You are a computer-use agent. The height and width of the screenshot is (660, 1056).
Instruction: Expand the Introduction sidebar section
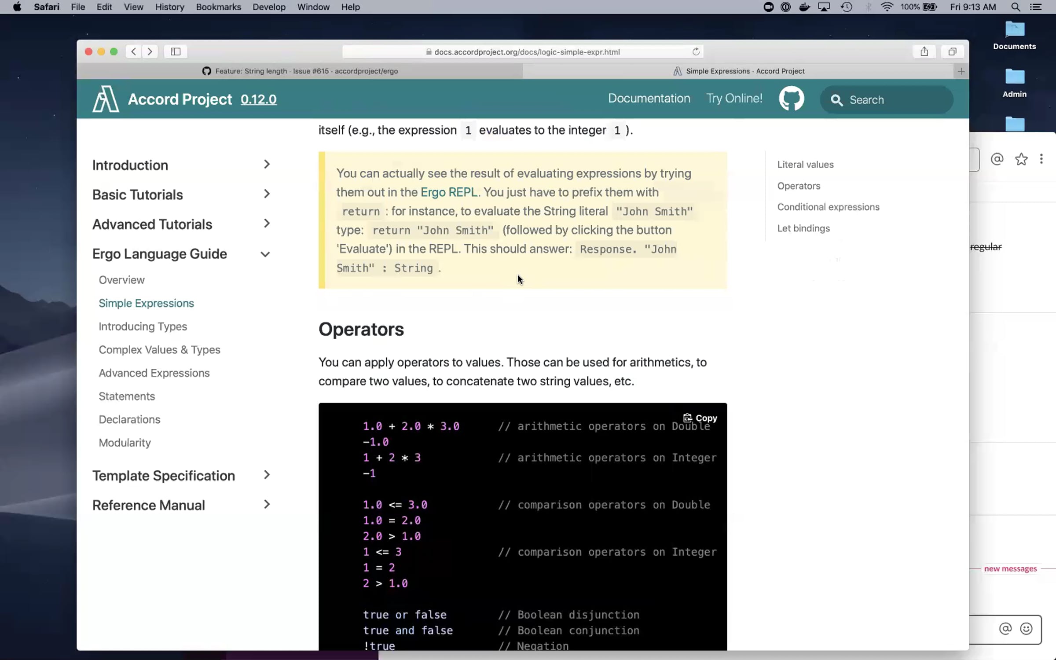coord(267,165)
